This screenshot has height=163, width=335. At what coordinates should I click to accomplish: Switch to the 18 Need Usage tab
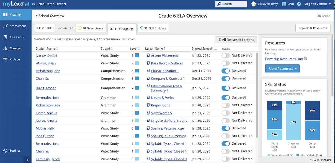(x=91, y=28)
